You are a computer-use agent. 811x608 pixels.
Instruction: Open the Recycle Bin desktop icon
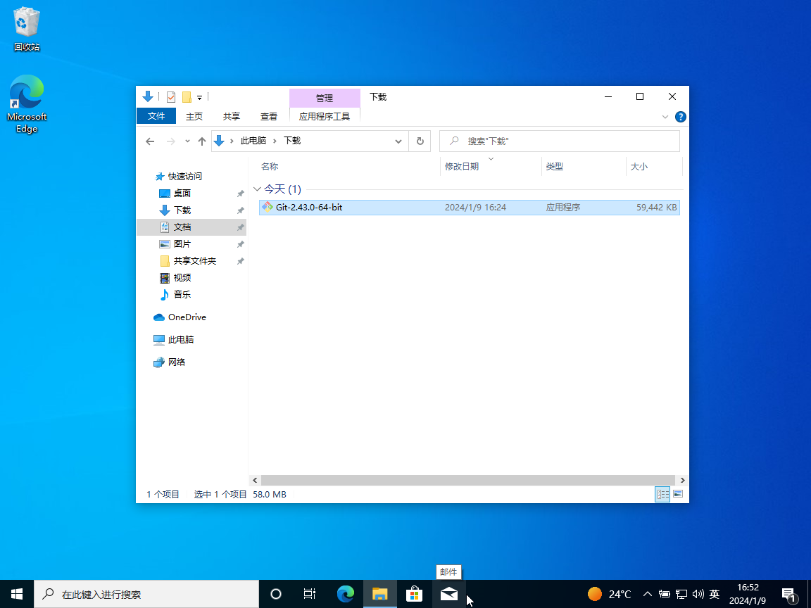tap(26, 29)
